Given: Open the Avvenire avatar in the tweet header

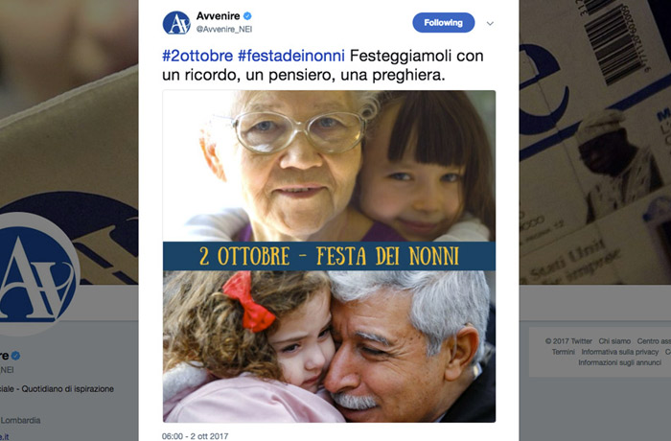Looking at the screenshot, I should click(x=176, y=23).
